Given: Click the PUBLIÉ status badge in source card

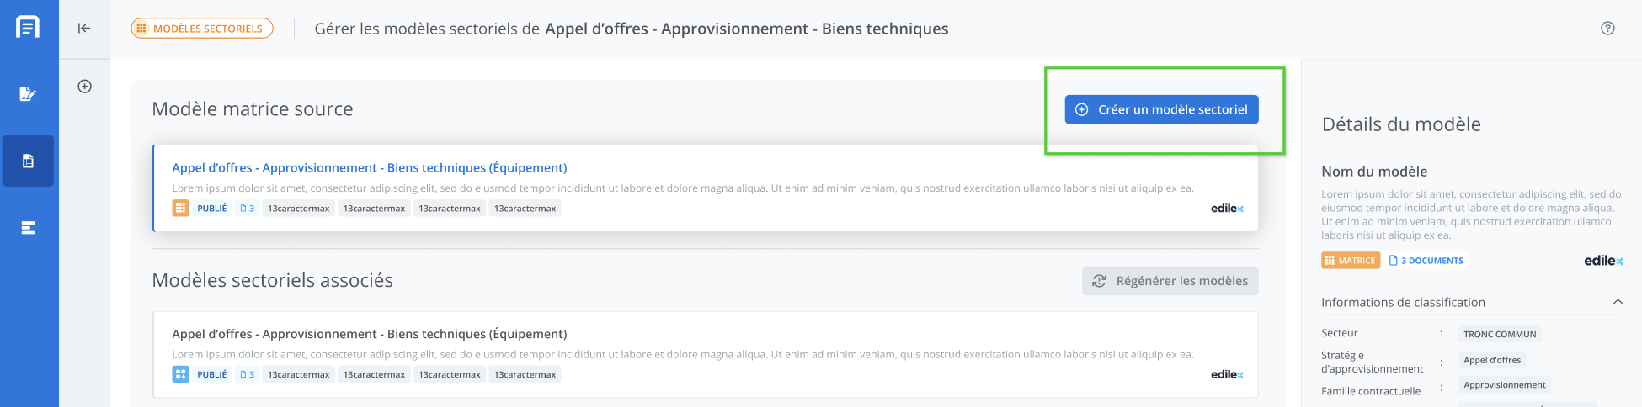Looking at the screenshot, I should [212, 209].
